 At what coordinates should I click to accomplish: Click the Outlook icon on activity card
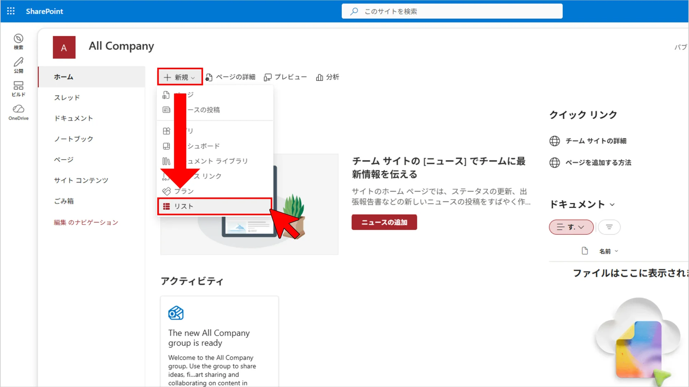click(176, 313)
